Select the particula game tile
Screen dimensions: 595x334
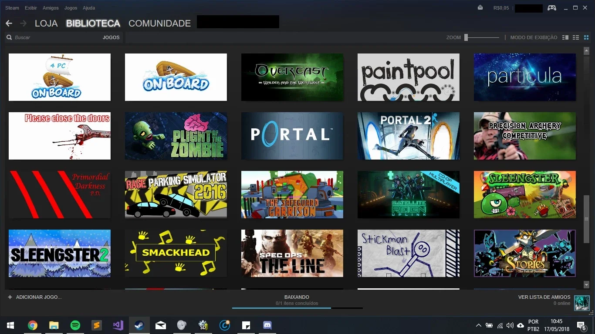525,77
